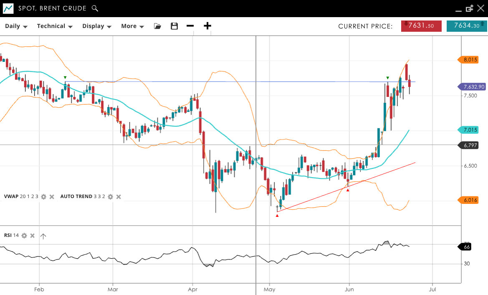Open the Technical indicators dropdown
488x295 pixels.
tap(55, 26)
